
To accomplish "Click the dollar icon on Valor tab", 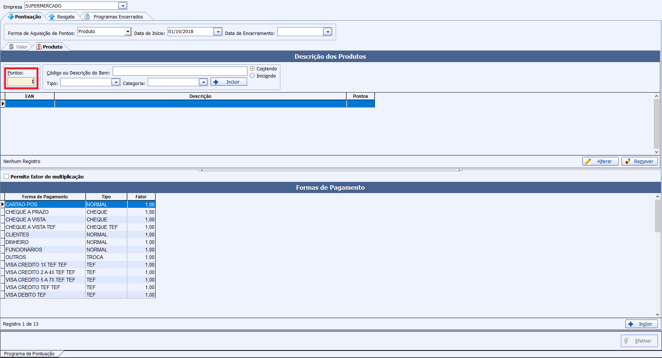I will (11, 47).
